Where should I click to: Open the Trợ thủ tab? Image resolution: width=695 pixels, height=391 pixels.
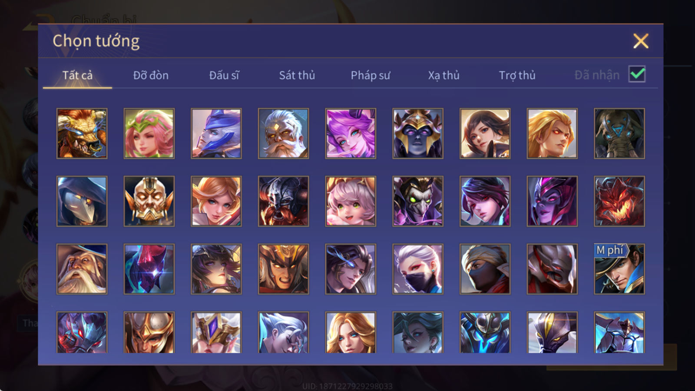pyautogui.click(x=517, y=75)
